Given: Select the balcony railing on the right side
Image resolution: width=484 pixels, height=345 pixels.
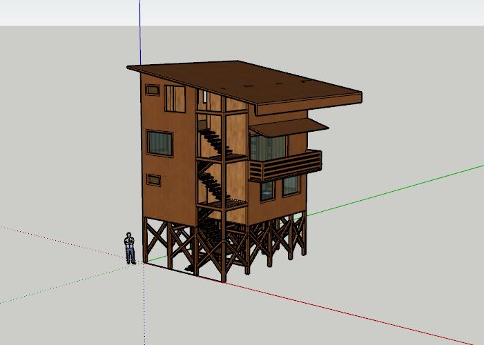Looking at the screenshot, I should (285, 166).
